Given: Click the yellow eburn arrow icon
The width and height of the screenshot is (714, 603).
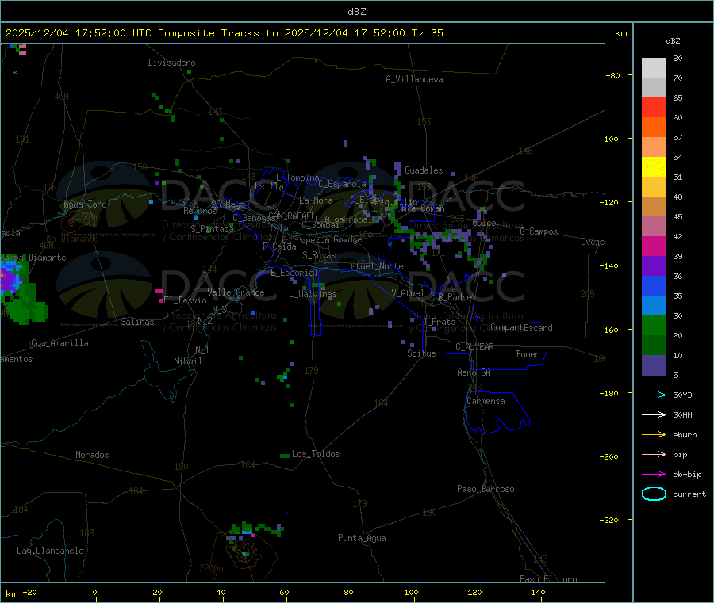Looking at the screenshot, I should (x=654, y=434).
